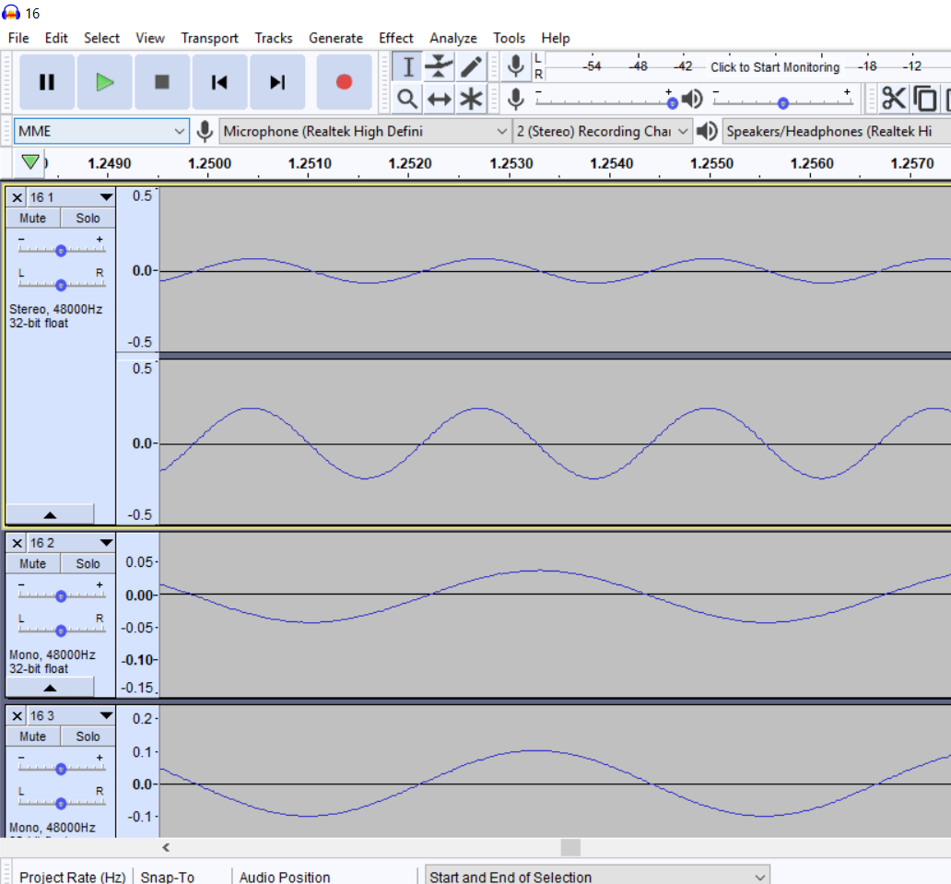Click the playback volume slider
951x884 pixels.
tap(783, 102)
